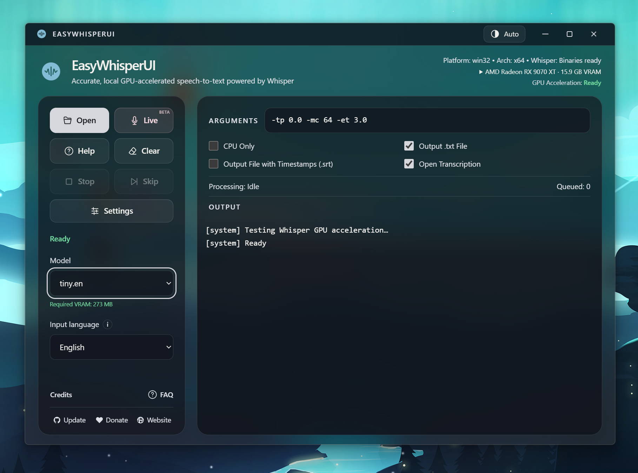Expand the Model dropdown showing tiny.en
638x473 pixels.
coord(112,283)
